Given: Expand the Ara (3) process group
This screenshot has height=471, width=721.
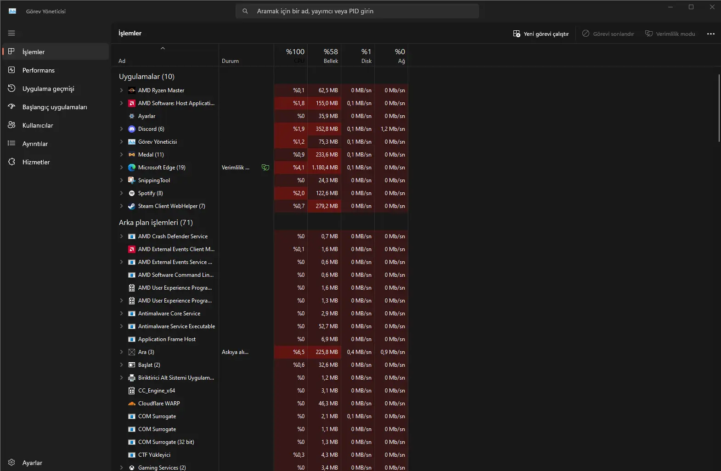Looking at the screenshot, I should (121, 352).
